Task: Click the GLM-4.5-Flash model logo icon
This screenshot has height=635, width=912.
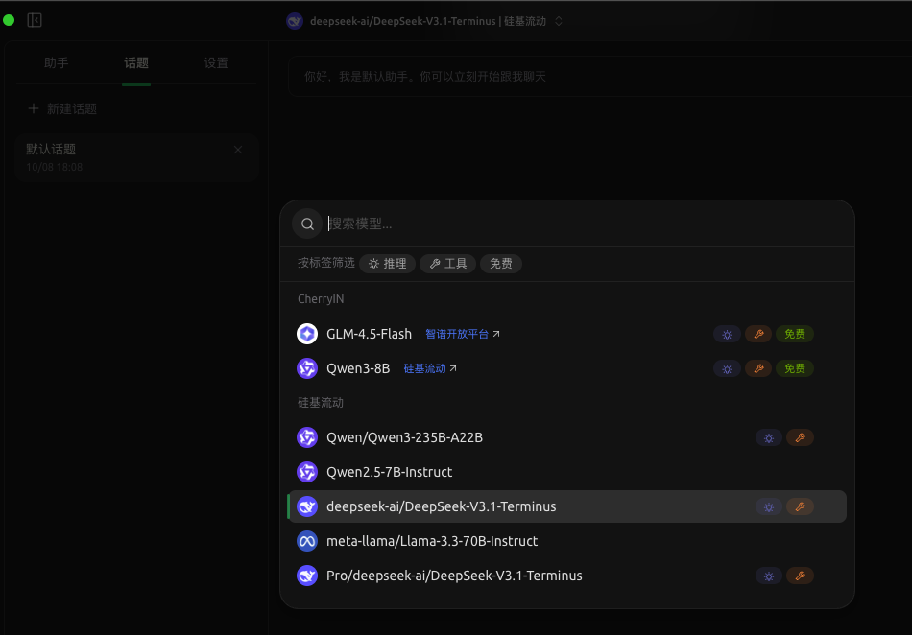Action: tap(307, 334)
